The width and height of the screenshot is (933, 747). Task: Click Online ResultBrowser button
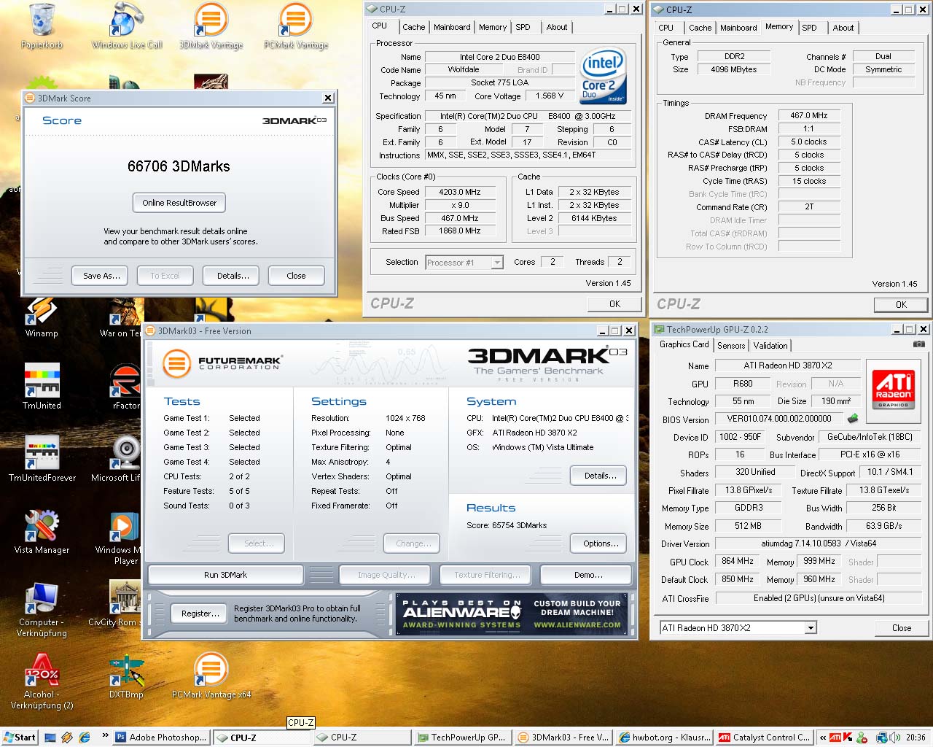point(179,203)
